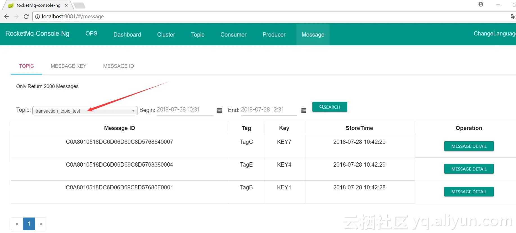Open the Chrome profile avatar icon
Image resolution: width=516 pixels, height=233 pixels.
481,4
